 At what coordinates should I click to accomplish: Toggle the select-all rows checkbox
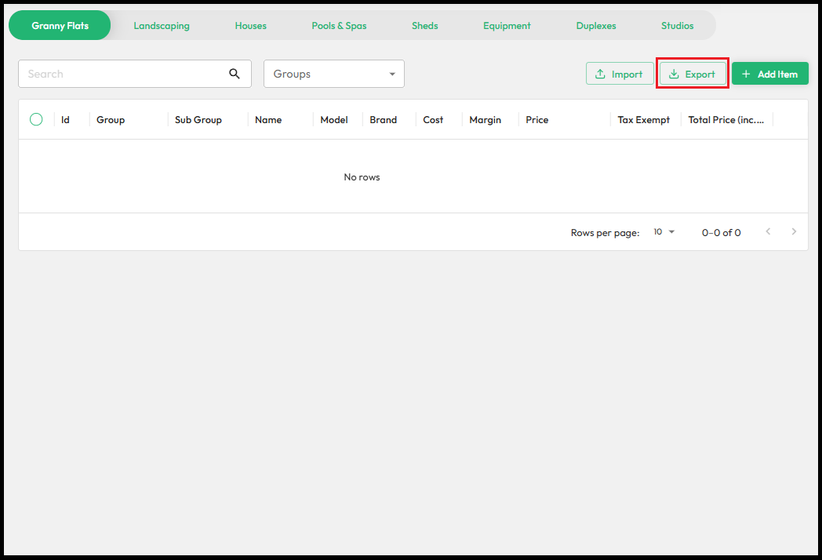[x=36, y=119]
